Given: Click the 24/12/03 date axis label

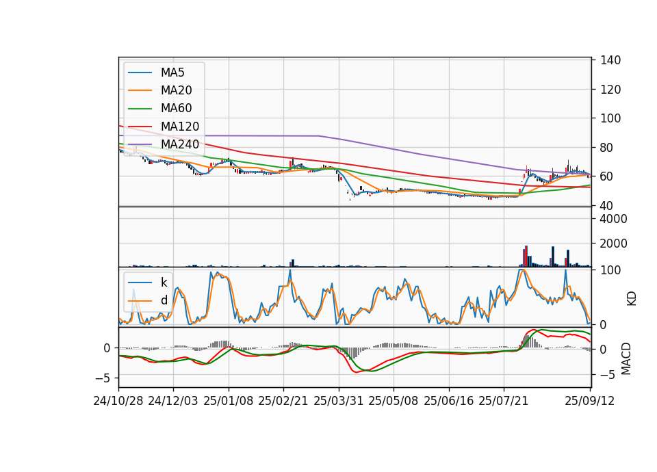Looking at the screenshot, I should [173, 401].
